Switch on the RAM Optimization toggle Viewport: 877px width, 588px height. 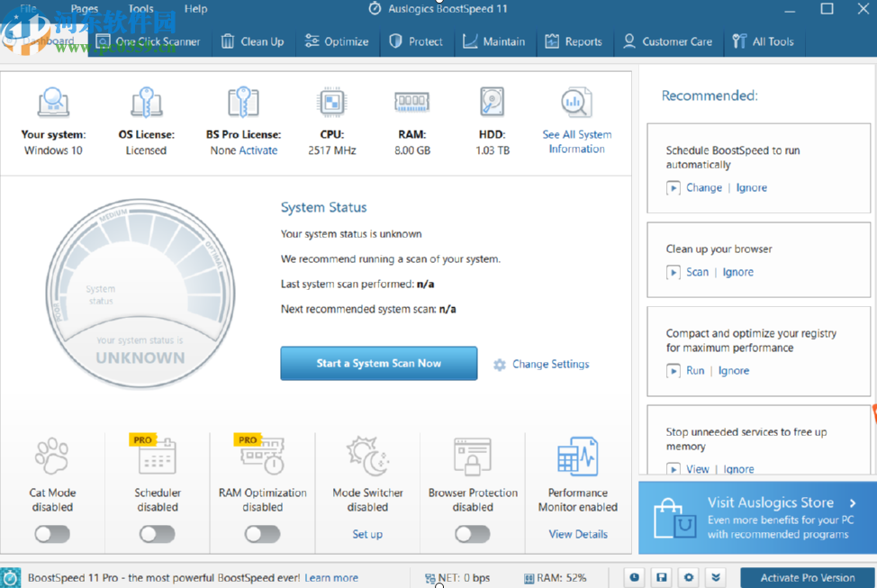coord(262,534)
